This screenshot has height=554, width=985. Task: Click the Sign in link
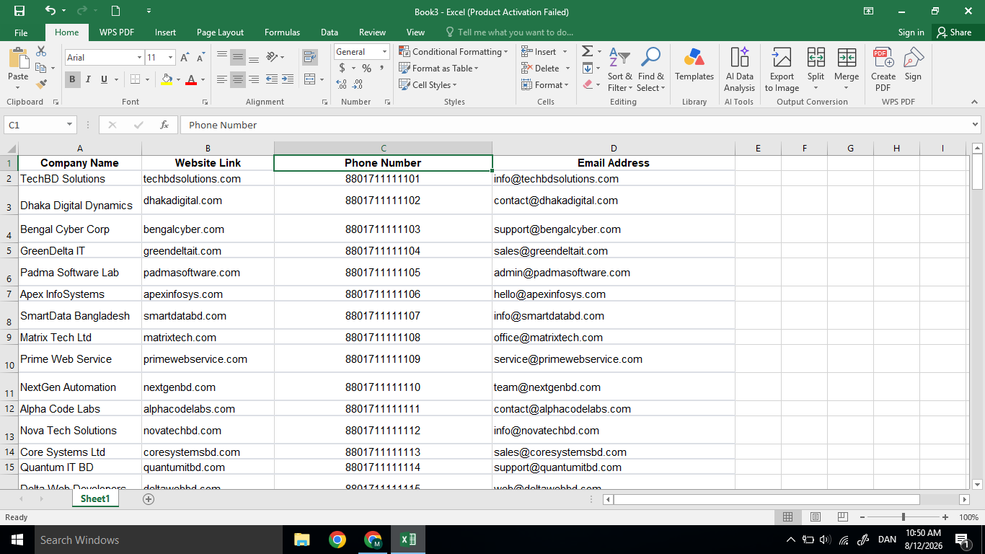[911, 32]
